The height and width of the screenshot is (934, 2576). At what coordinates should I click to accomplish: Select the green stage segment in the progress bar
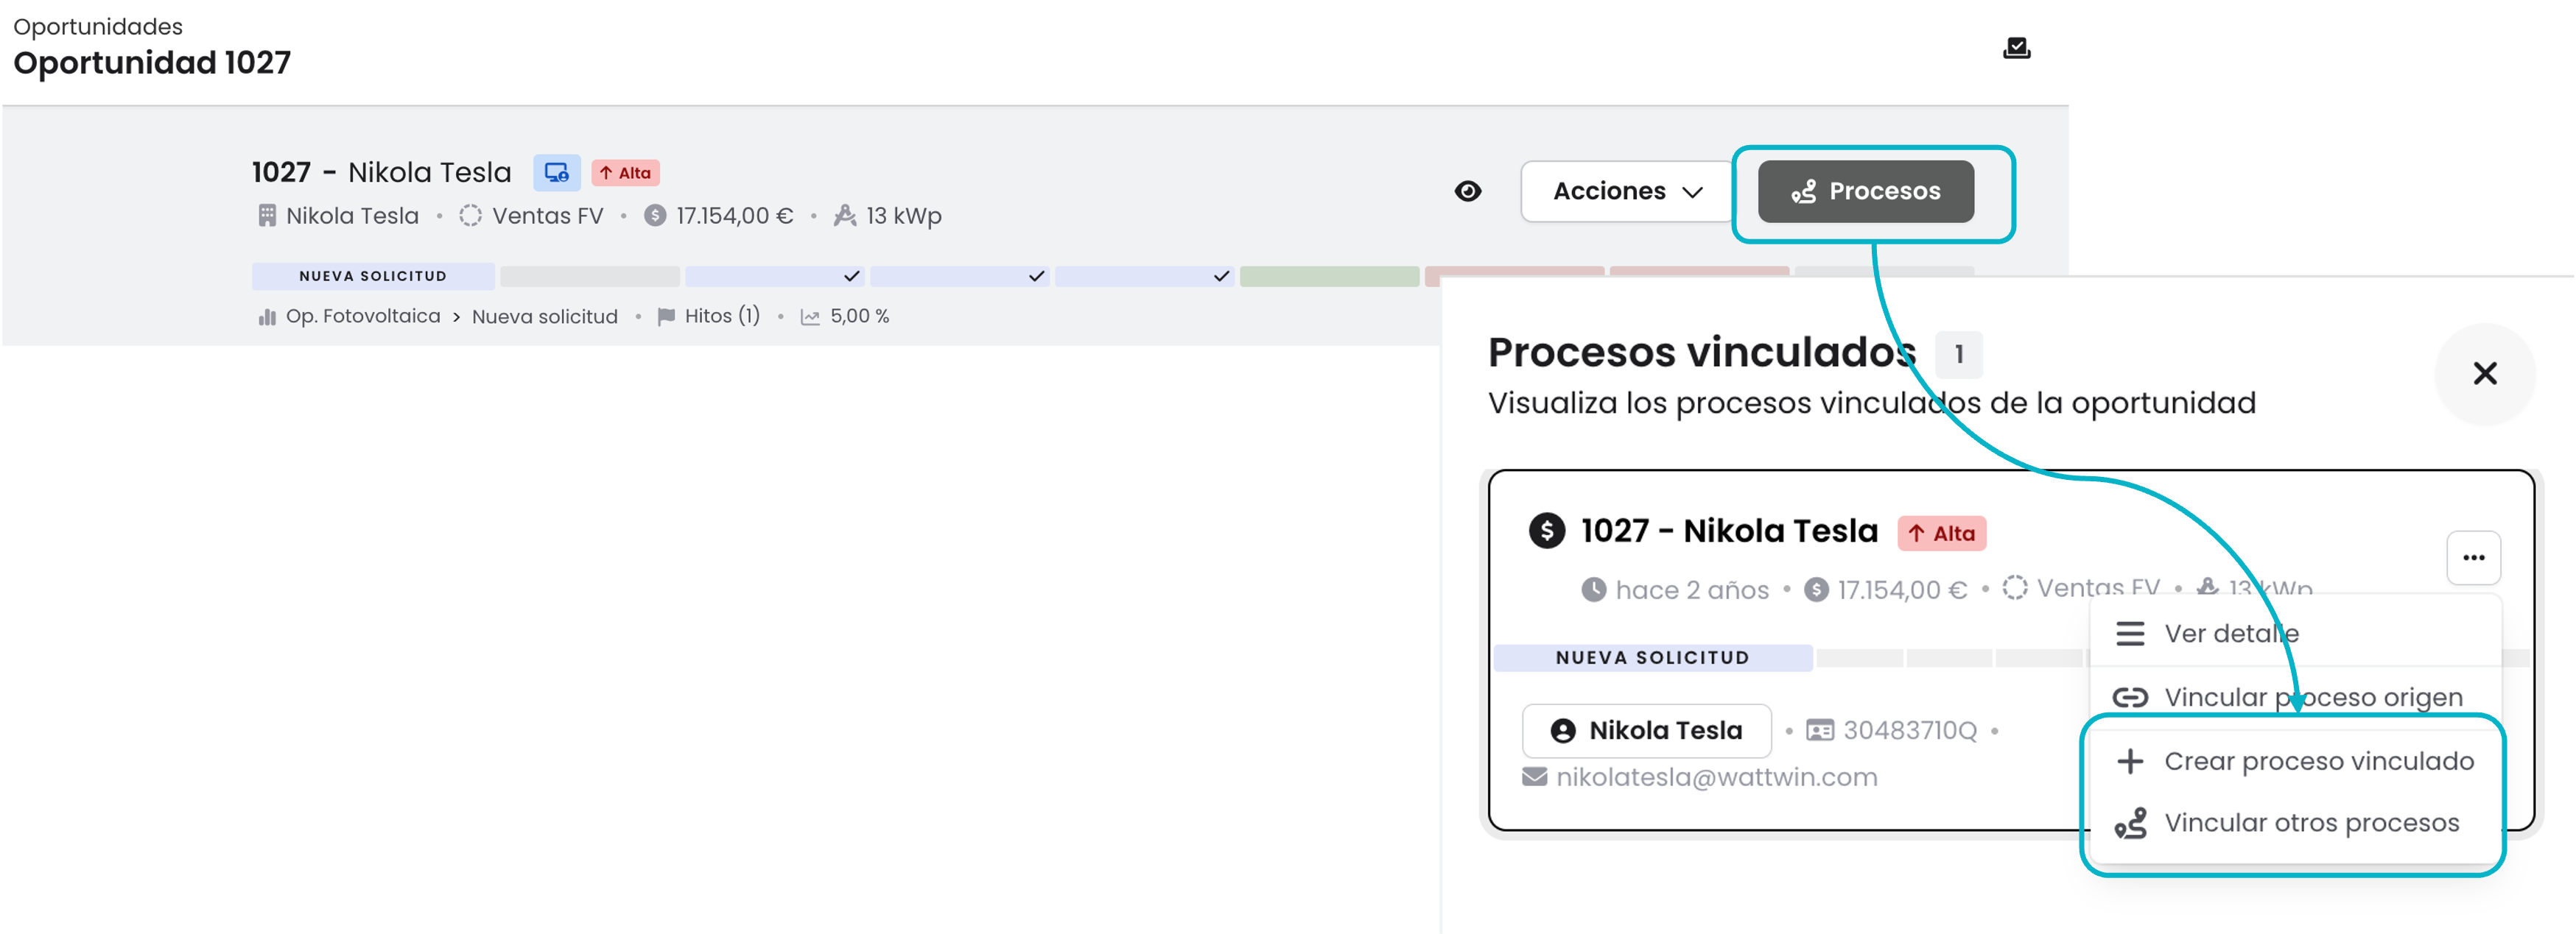[1329, 277]
